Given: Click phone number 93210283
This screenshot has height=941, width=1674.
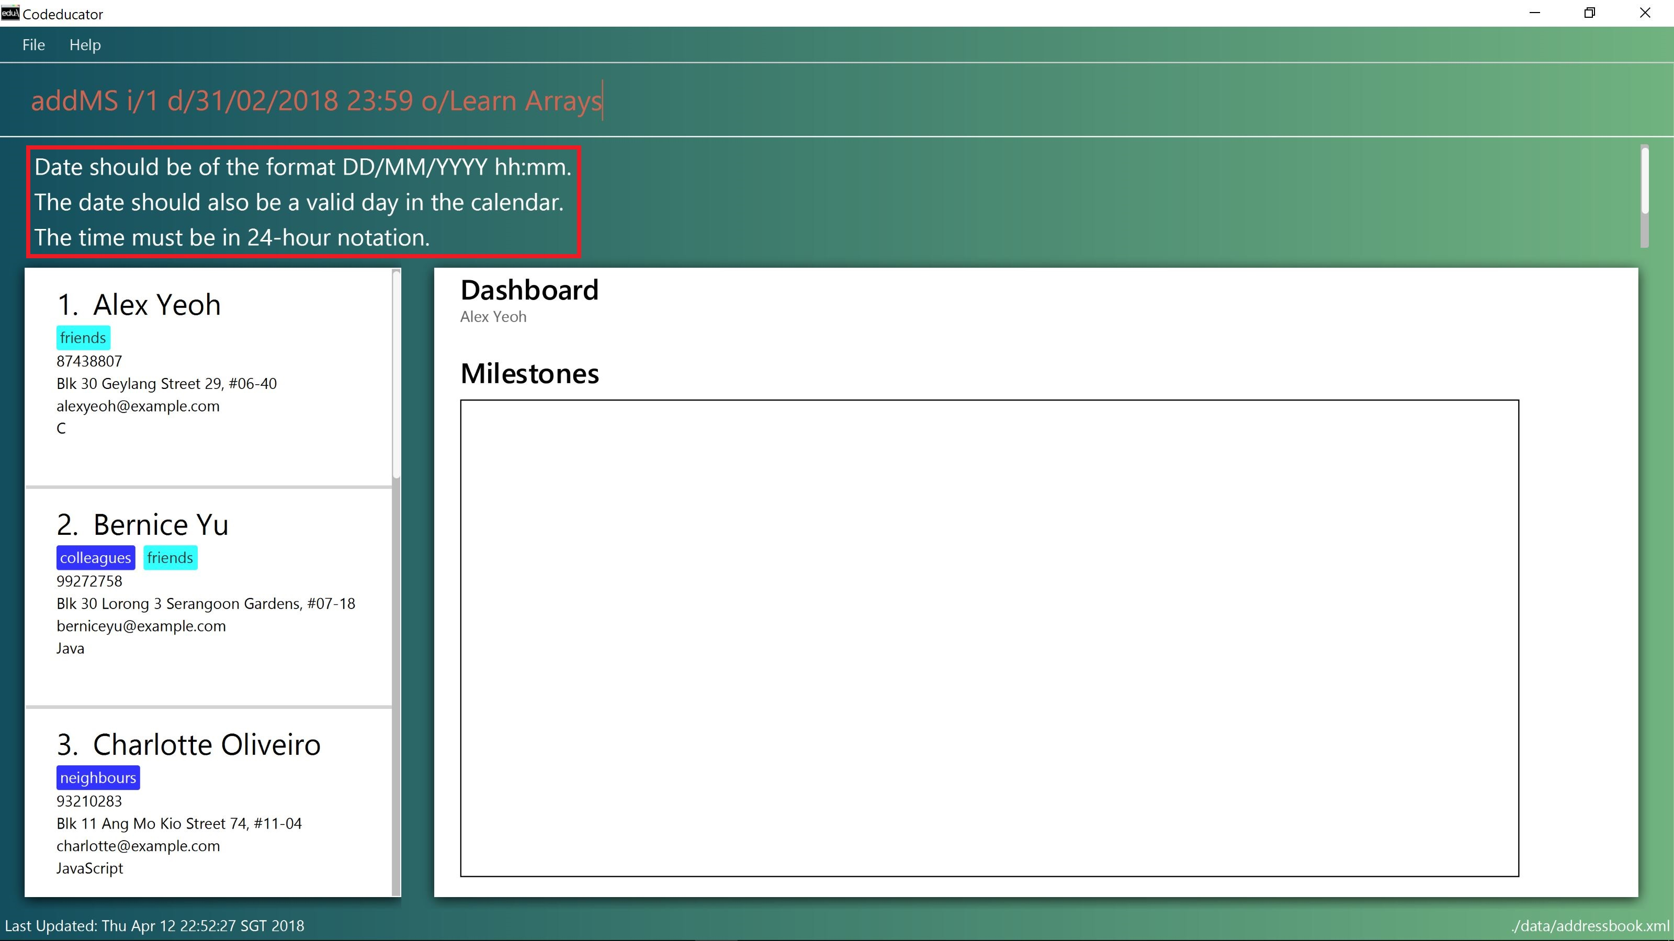Looking at the screenshot, I should (89, 801).
